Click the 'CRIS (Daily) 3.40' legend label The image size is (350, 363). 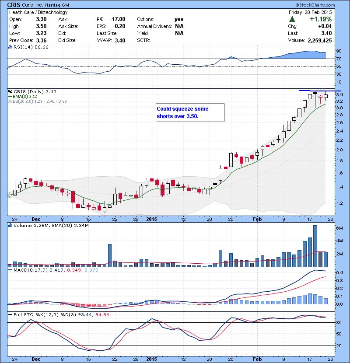tap(35, 91)
